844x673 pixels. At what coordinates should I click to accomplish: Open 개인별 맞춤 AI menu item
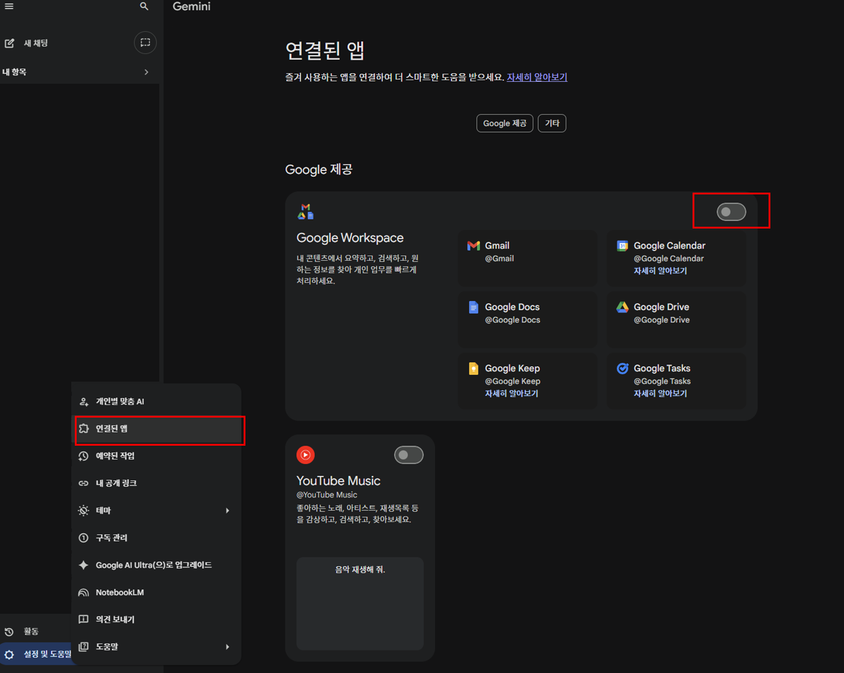coord(157,401)
